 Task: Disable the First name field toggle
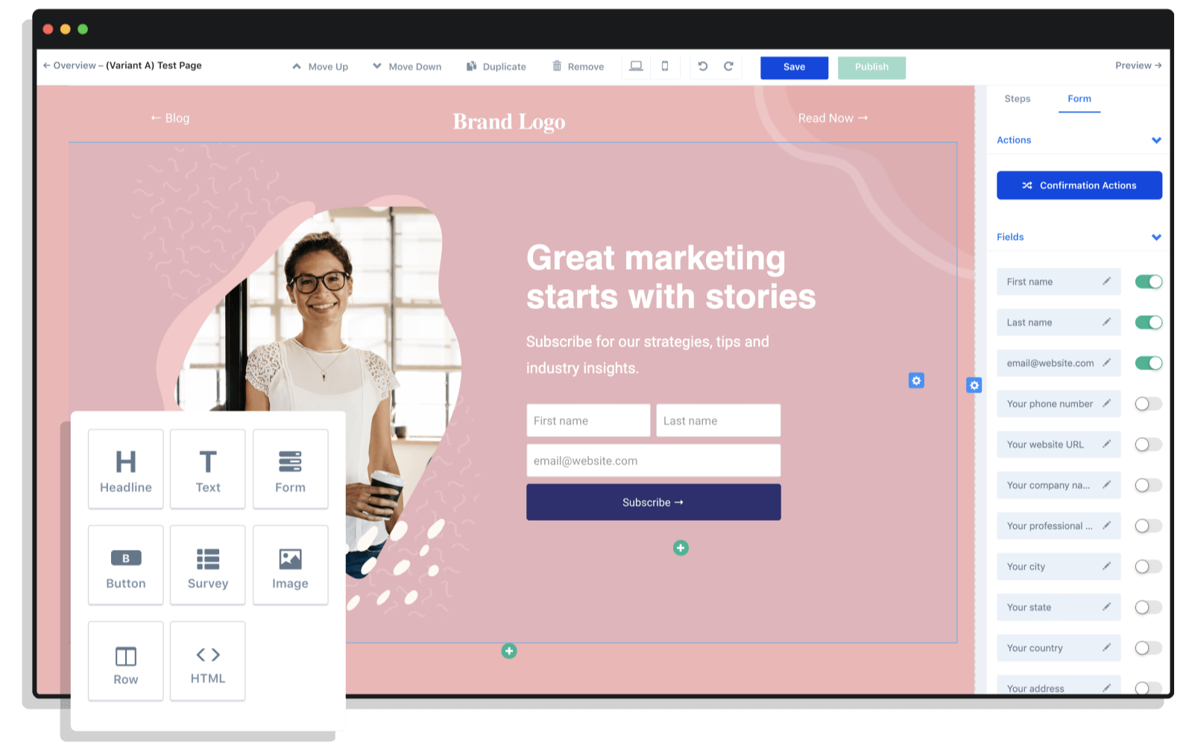(x=1148, y=282)
